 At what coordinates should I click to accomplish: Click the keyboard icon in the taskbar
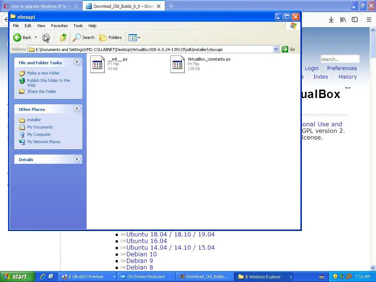click(322, 277)
